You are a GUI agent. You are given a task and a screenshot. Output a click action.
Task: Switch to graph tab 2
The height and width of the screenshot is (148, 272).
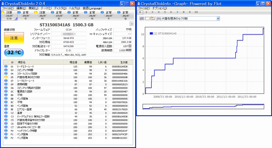click(x=146, y=12)
